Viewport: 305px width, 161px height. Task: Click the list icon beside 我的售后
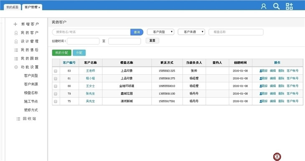pyautogui.click(x=16, y=50)
